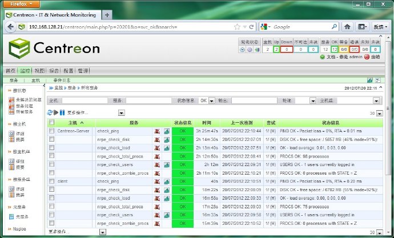This screenshot has width=394, height=238.
Task: Check the checkbox for 75 processes row
Action: coord(51,206)
